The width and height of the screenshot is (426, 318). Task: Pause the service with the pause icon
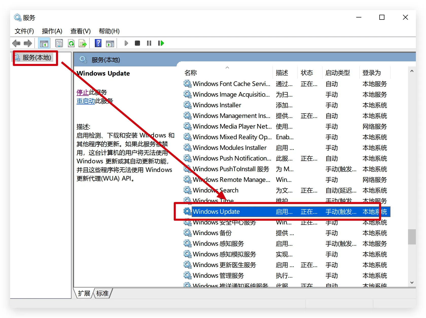pos(149,43)
